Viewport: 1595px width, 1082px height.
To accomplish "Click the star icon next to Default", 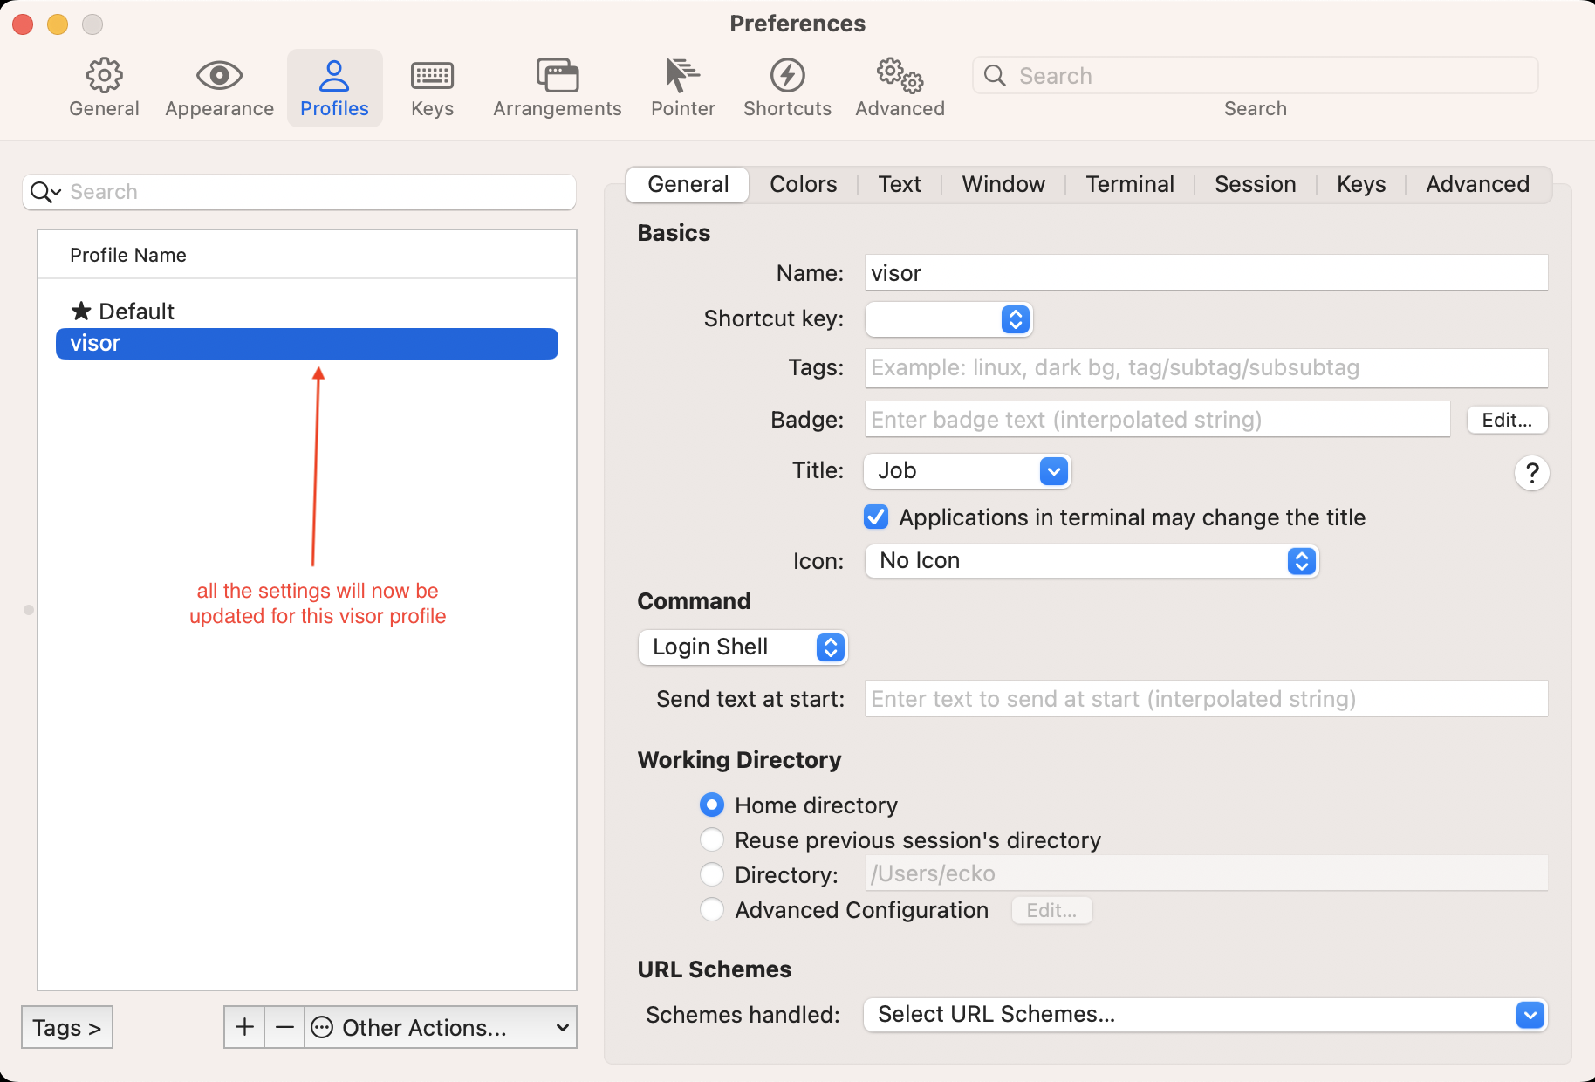I will (x=81, y=311).
